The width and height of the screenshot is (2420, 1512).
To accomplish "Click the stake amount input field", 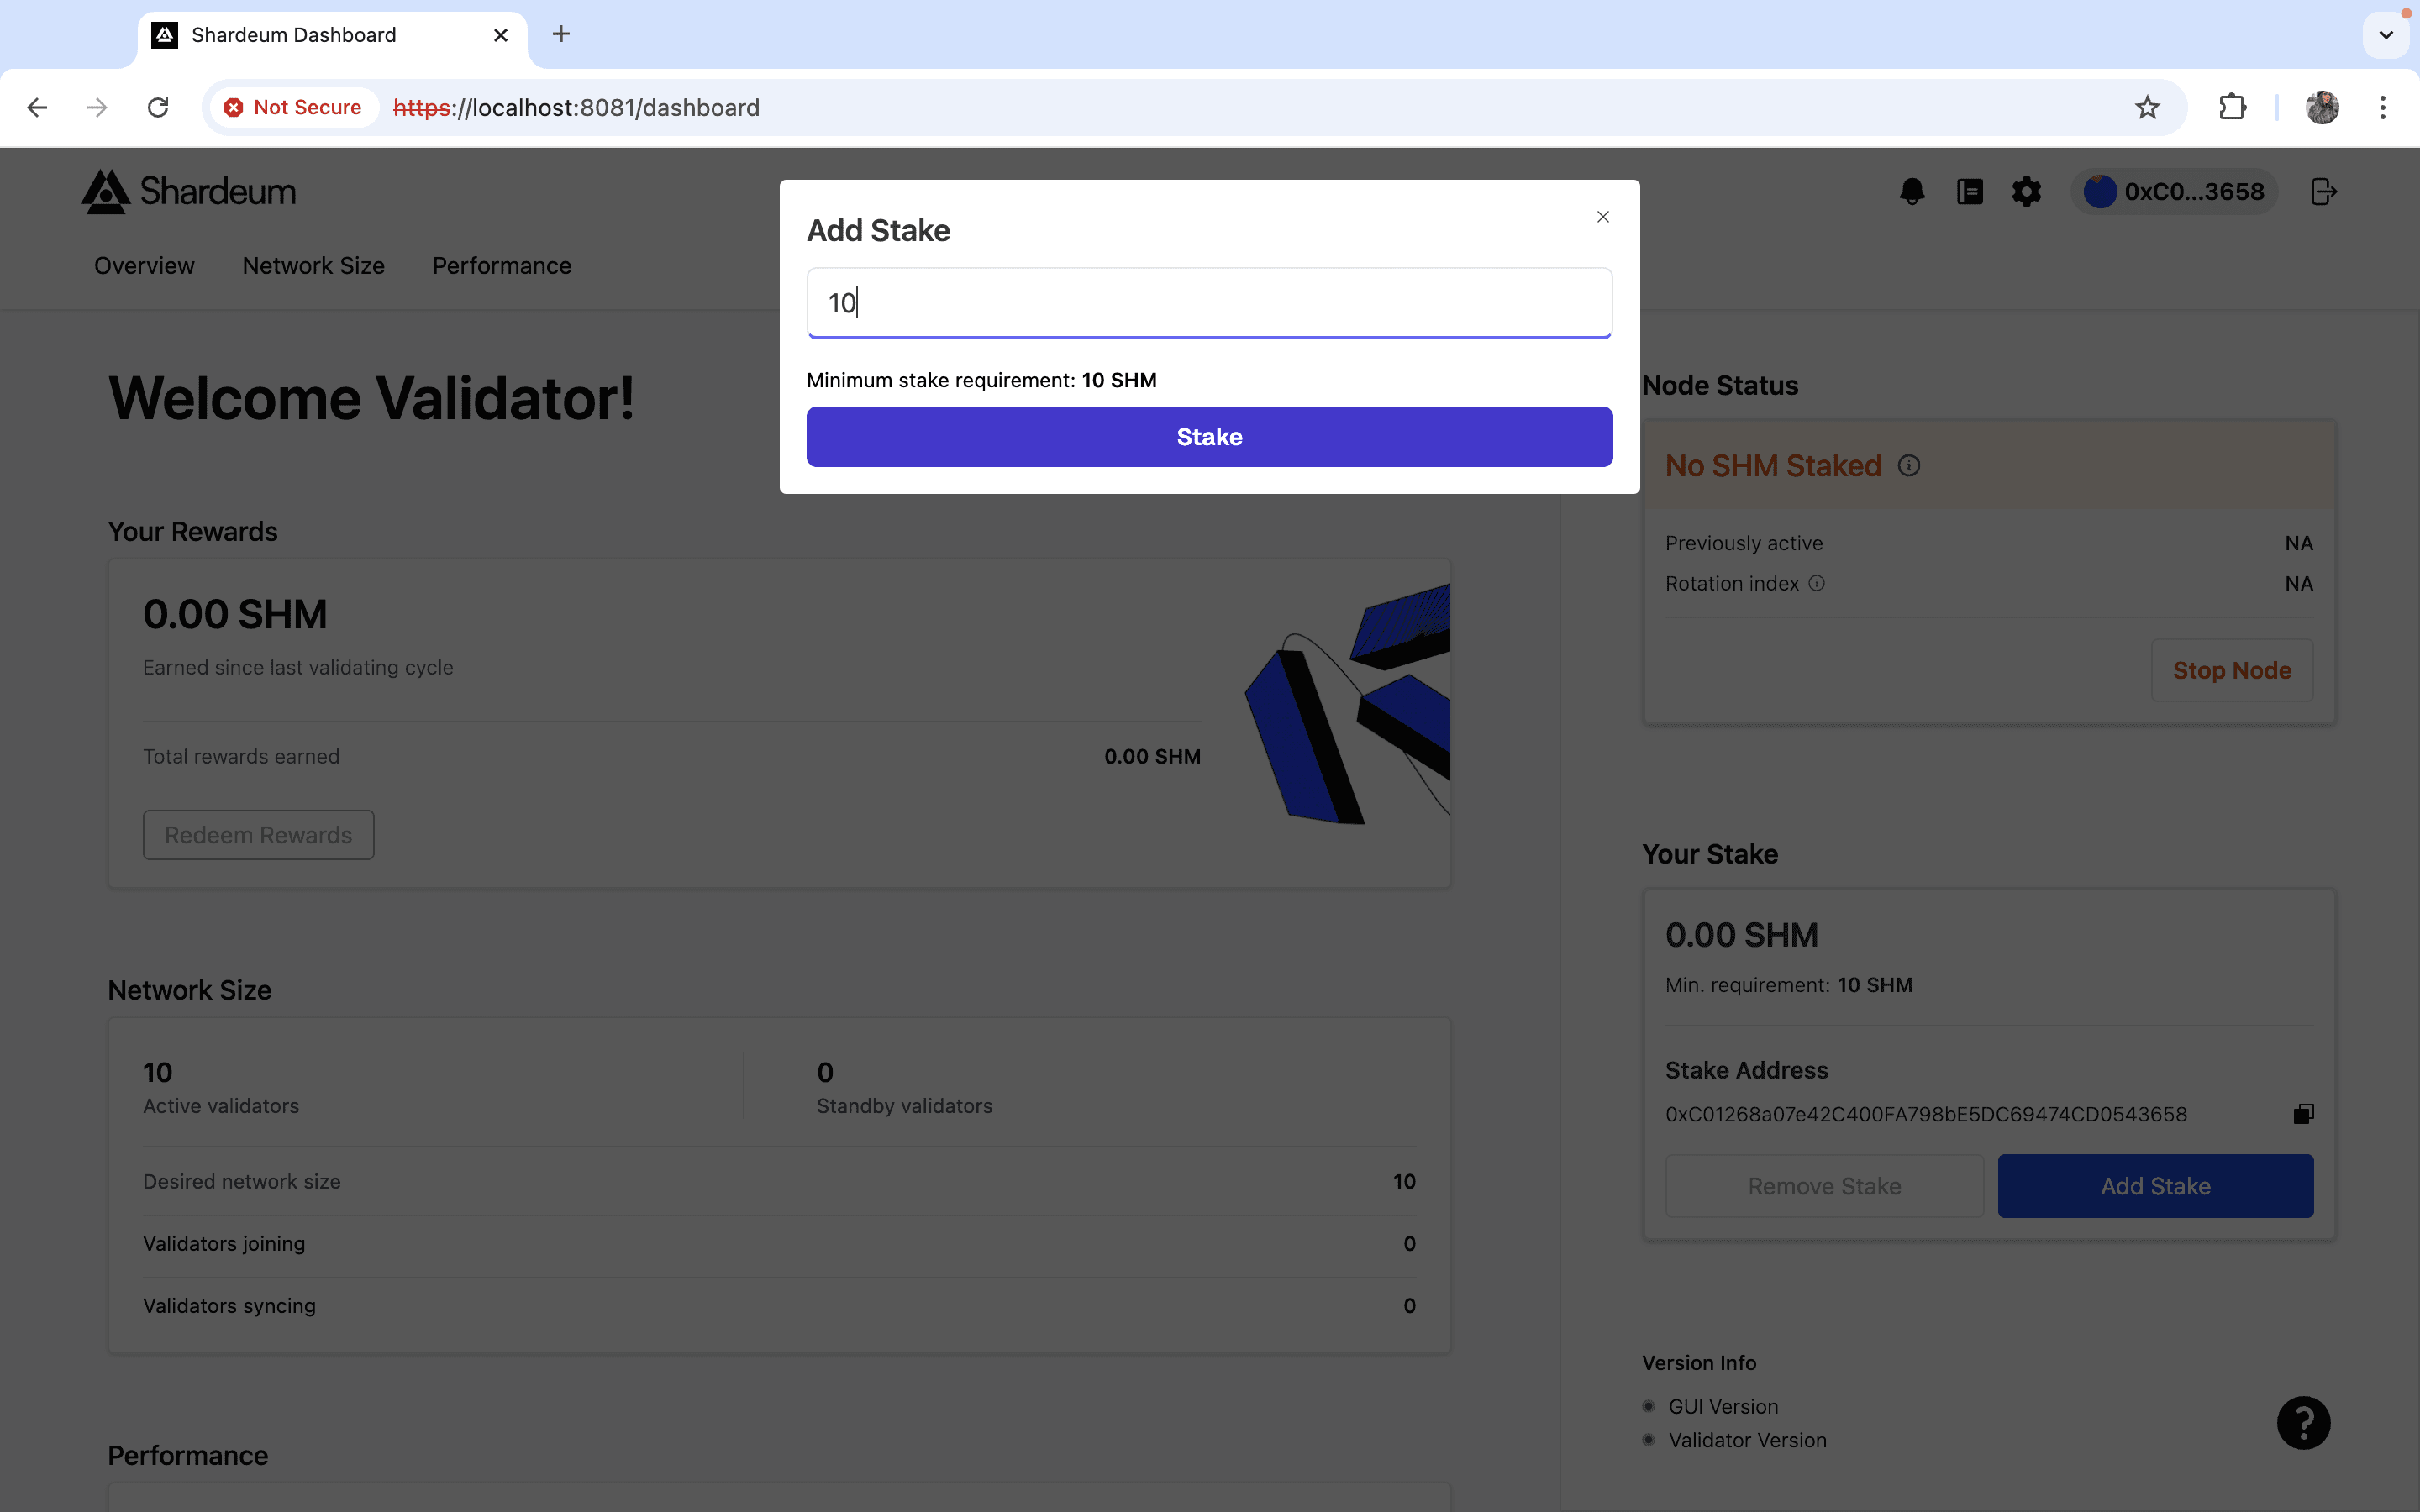I will pos(1209,303).
